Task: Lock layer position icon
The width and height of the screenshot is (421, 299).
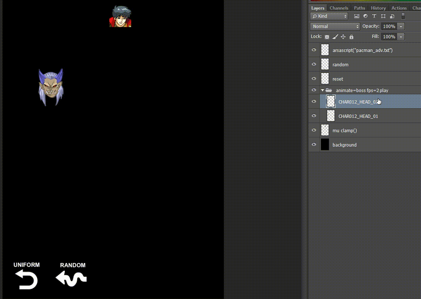Action: [x=343, y=37]
